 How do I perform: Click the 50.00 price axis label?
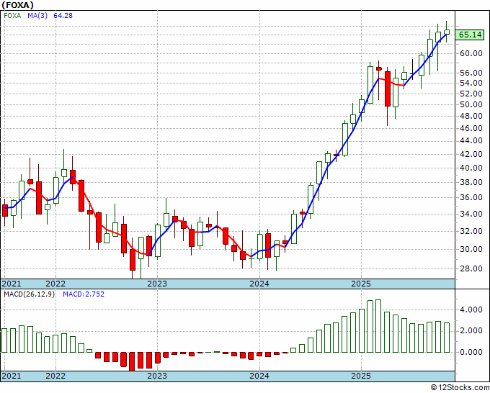[471, 104]
